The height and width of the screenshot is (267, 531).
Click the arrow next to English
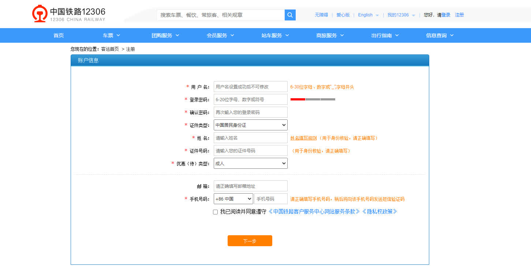[377, 15]
